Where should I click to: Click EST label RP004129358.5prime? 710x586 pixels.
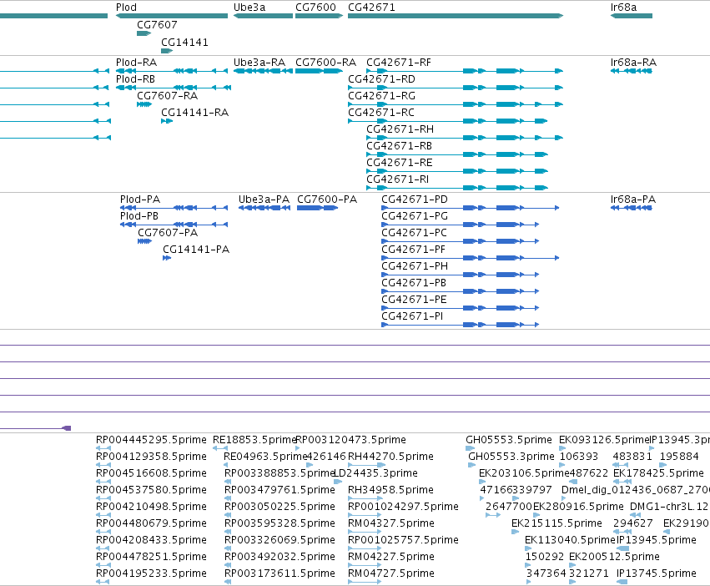(x=151, y=457)
